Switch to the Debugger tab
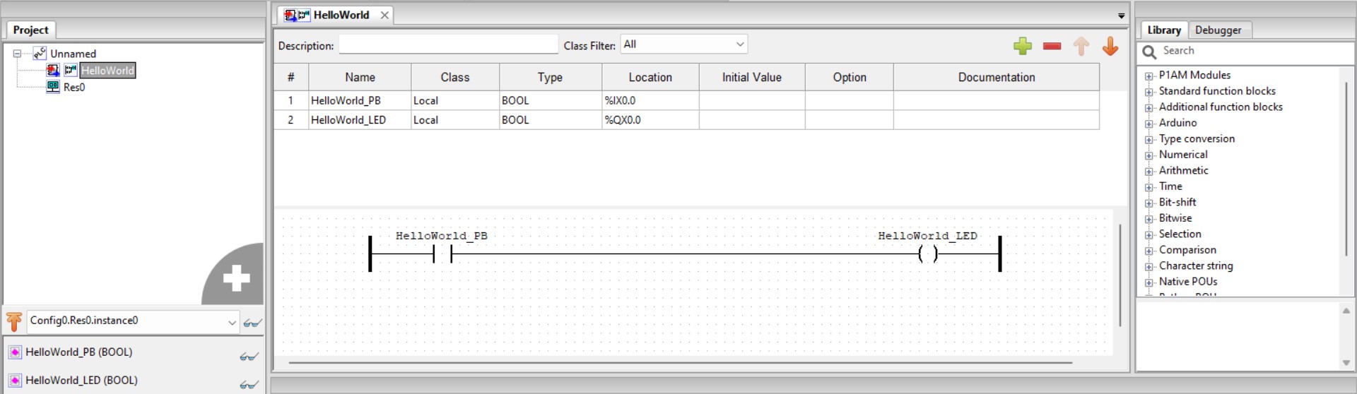 [x=1218, y=30]
